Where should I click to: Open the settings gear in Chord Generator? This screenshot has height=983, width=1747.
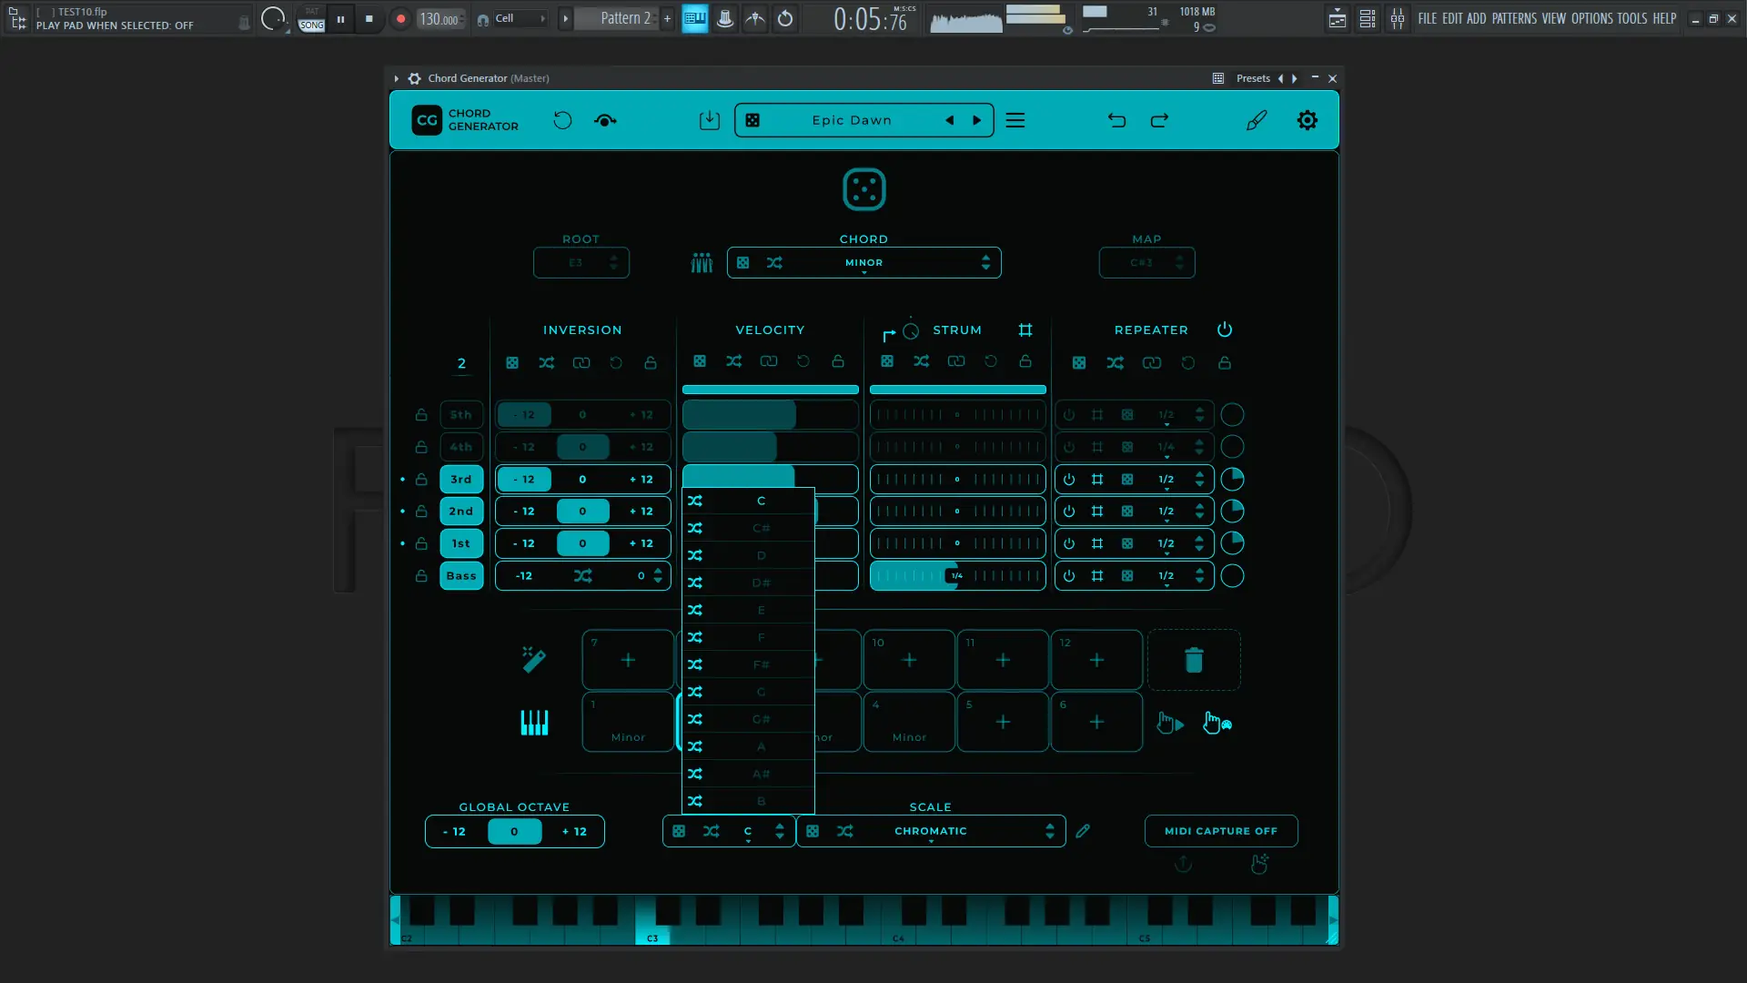1307,120
